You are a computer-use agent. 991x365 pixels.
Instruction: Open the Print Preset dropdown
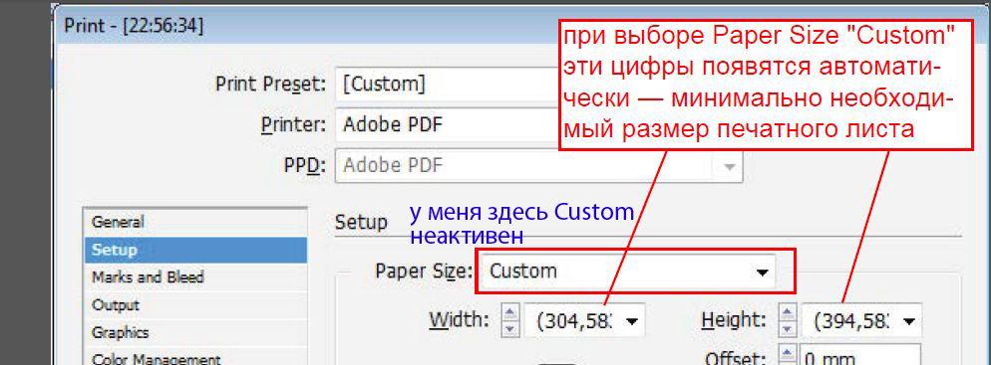click(447, 84)
